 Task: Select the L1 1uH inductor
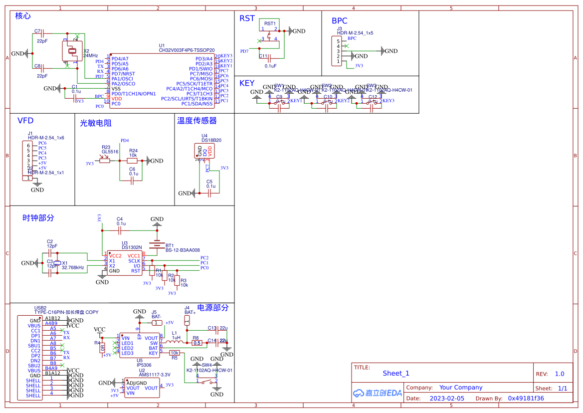pyautogui.click(x=174, y=341)
